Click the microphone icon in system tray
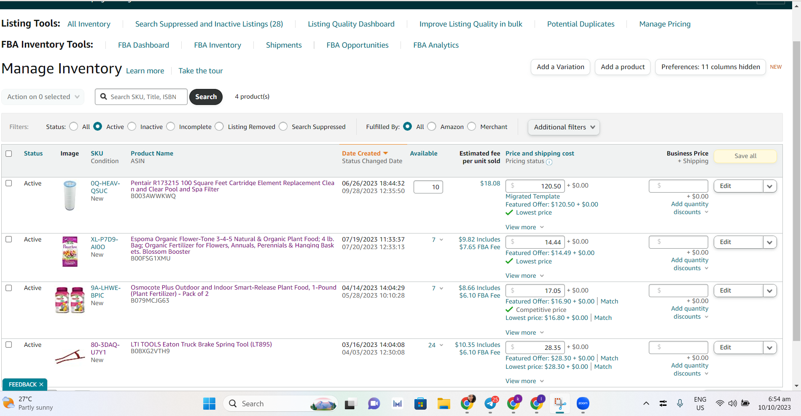Image resolution: width=801 pixels, height=416 pixels. 680,403
